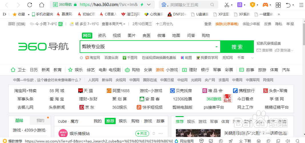
Task: Open 查邮箱 mail check icon link
Action: click(x=264, y=50)
